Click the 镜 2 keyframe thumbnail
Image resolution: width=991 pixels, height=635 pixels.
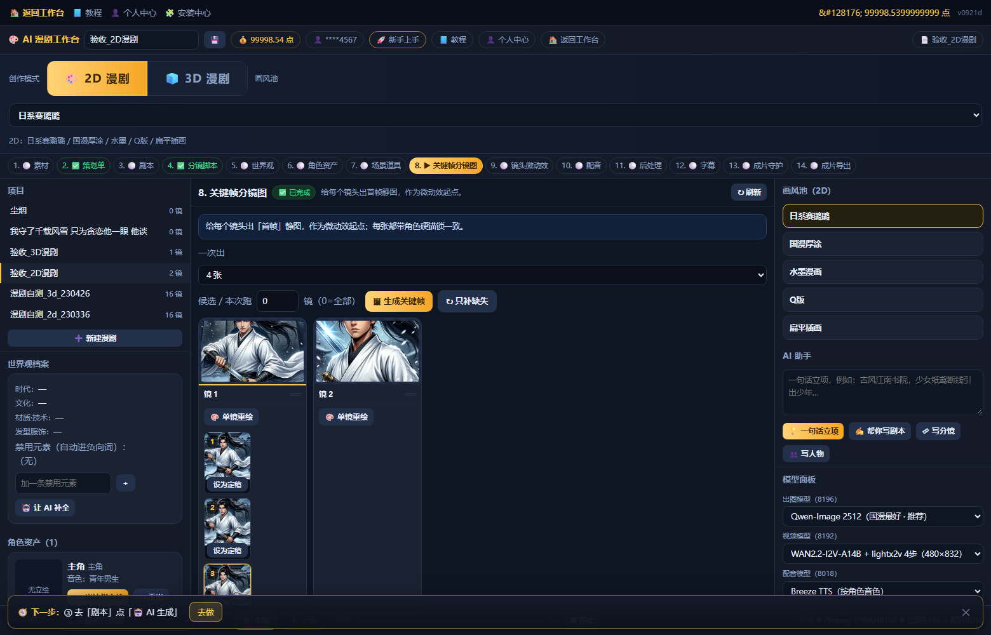click(x=367, y=351)
